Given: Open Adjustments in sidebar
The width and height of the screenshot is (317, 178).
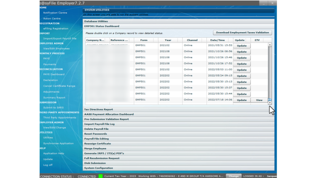Looking at the screenshot, I should click(51, 91).
